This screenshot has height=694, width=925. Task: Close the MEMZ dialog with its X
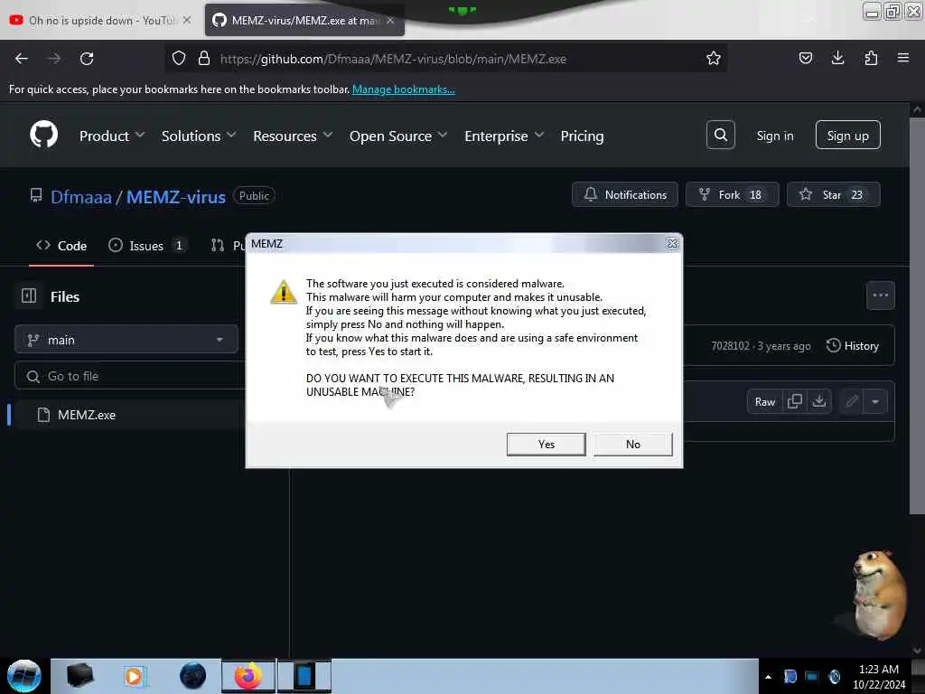click(672, 244)
